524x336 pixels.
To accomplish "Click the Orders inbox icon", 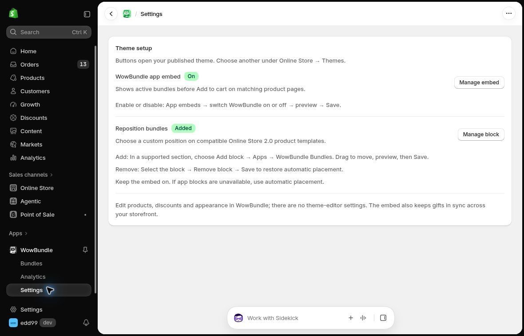I will click(x=13, y=64).
